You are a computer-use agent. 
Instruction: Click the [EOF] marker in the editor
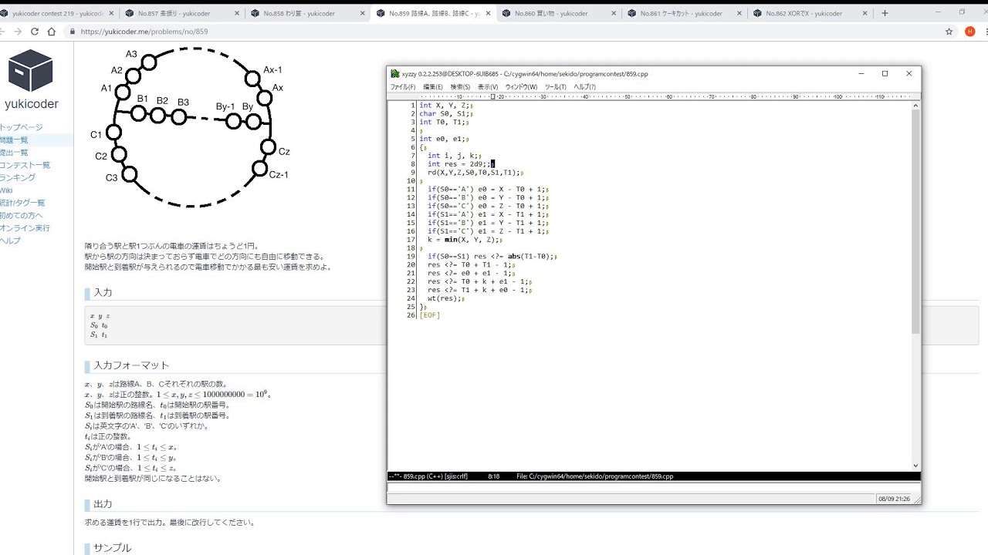click(429, 315)
